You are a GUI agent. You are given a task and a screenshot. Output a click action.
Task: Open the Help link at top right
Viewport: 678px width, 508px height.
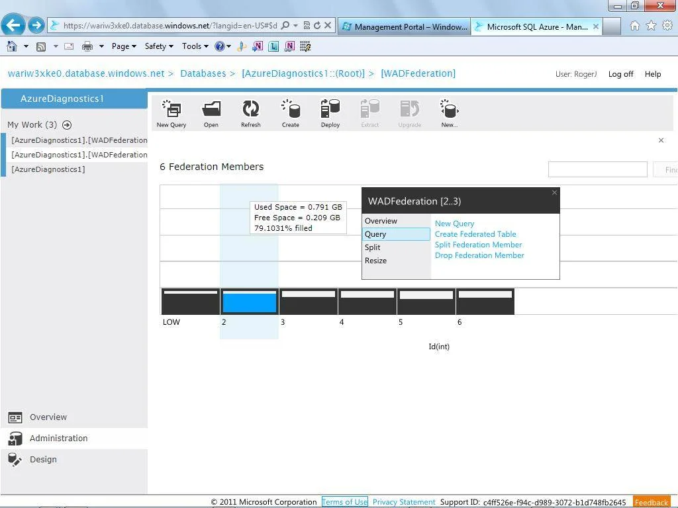tap(652, 74)
